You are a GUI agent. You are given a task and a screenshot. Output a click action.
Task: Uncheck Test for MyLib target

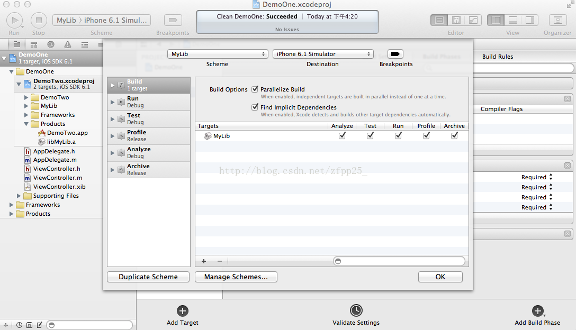point(370,135)
